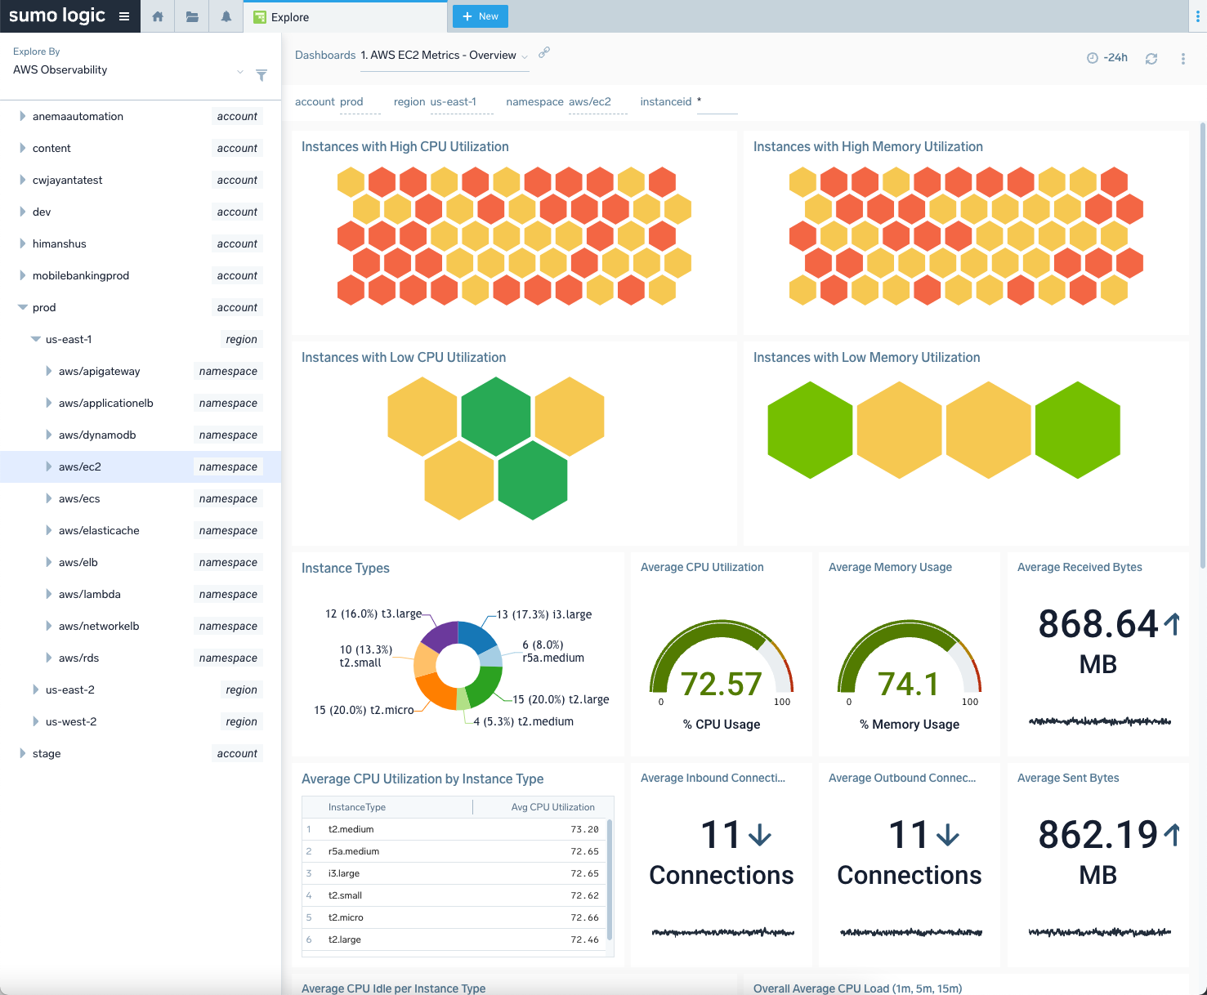Click the filter funnel icon in sidebar
This screenshot has width=1207, height=995.
pos(262,75)
